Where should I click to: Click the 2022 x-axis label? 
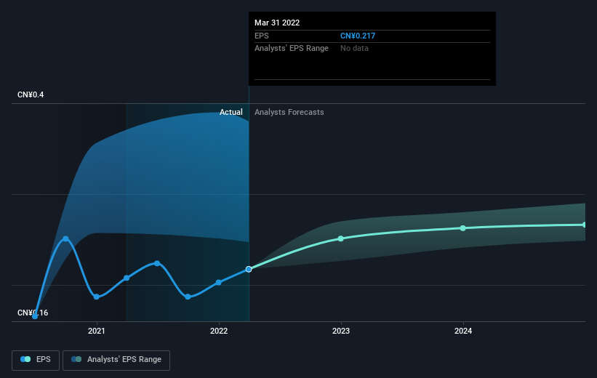[219, 331]
